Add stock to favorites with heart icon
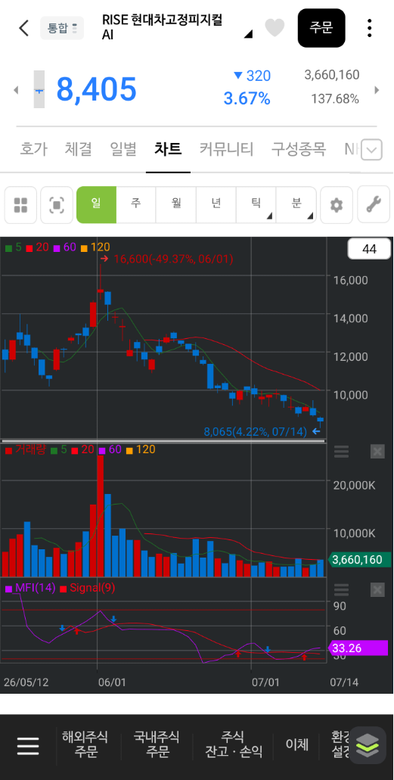 pyautogui.click(x=275, y=28)
